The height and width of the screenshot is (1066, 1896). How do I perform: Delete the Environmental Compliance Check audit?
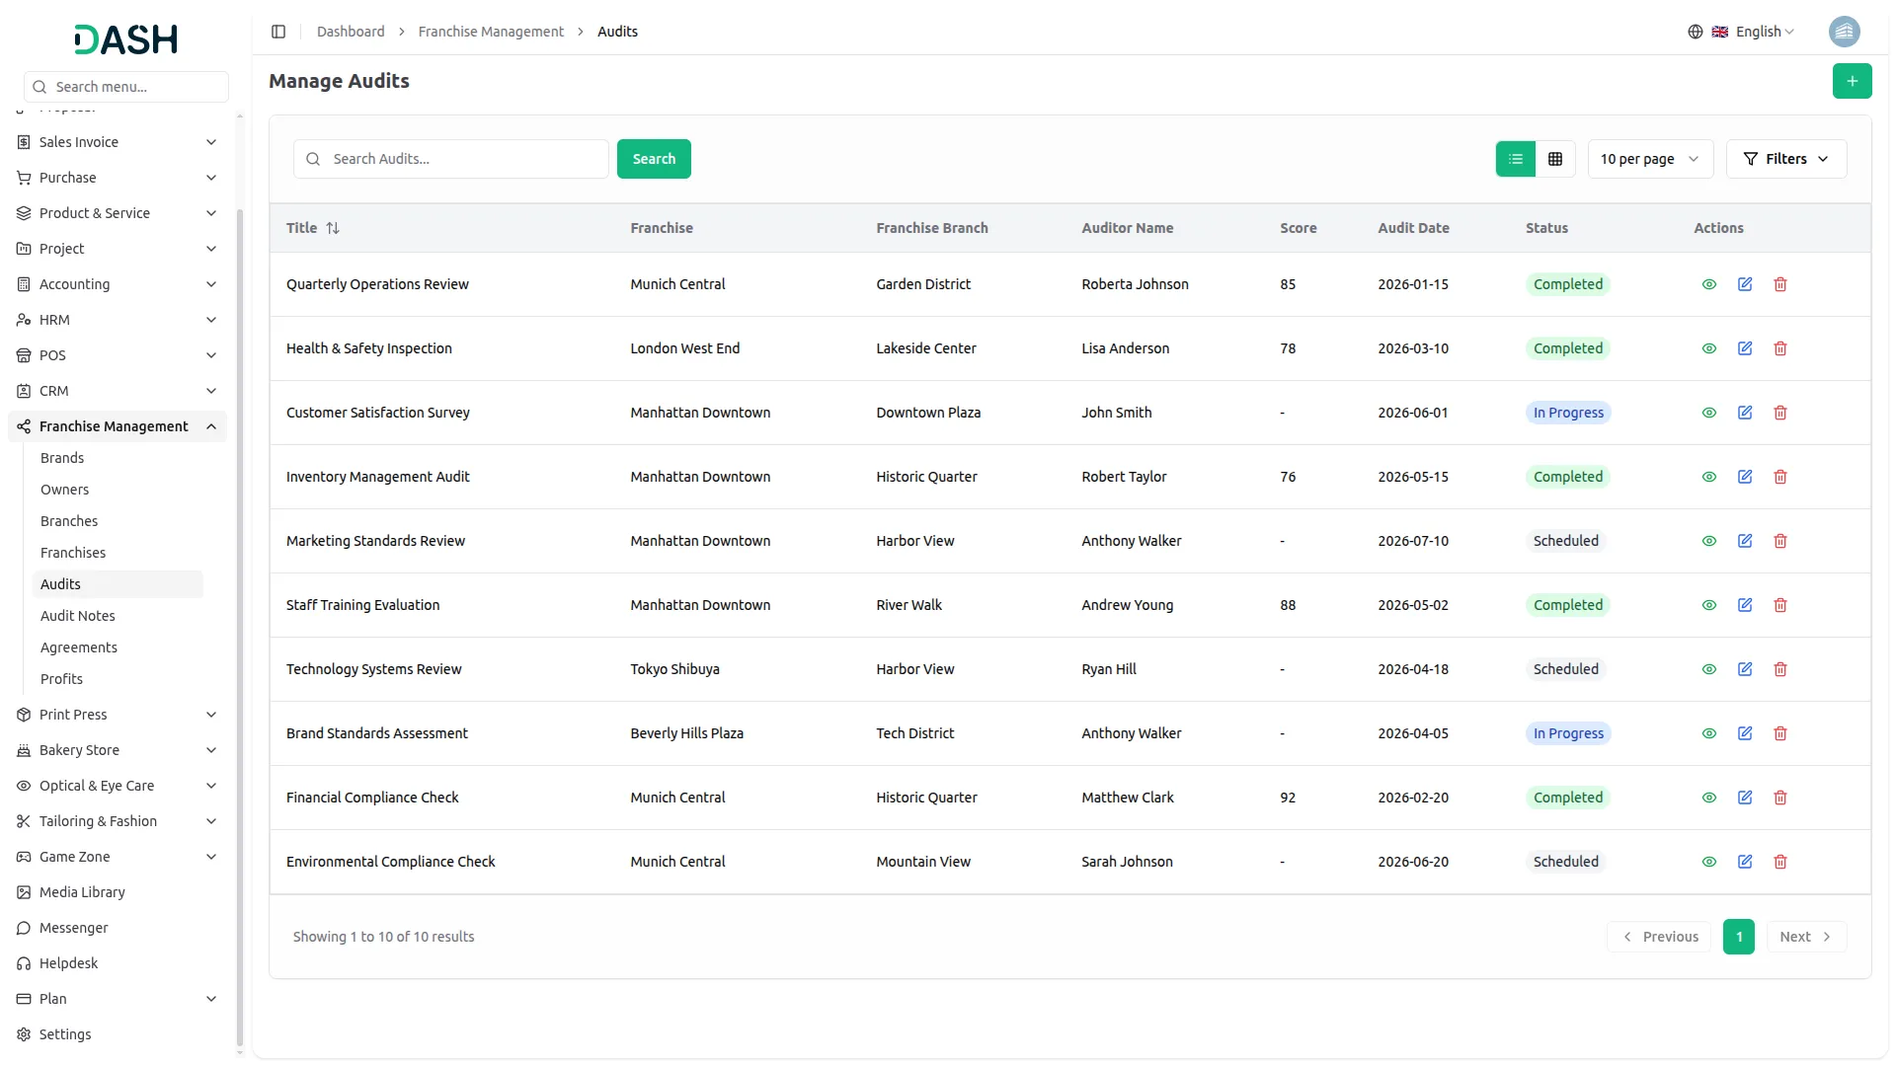(x=1779, y=862)
